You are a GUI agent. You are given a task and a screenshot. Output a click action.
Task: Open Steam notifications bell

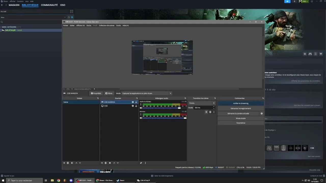click(295, 1)
